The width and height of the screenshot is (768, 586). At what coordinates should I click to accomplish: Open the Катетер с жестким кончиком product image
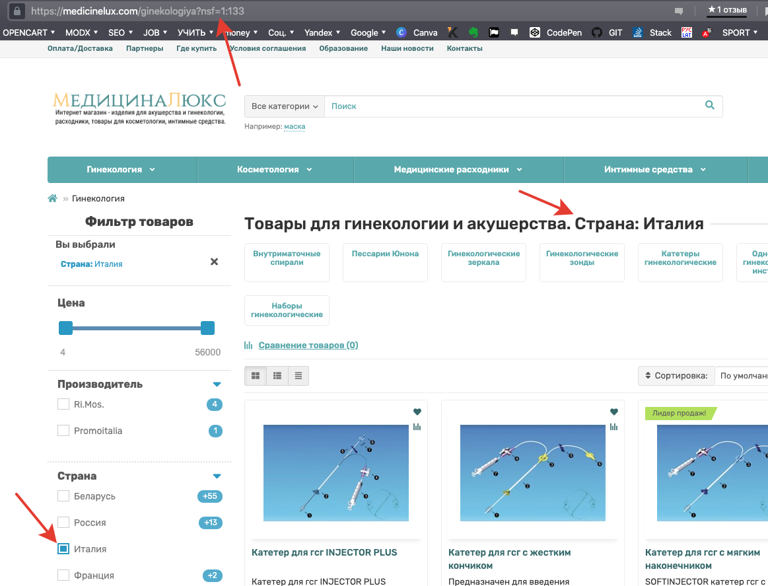[532, 473]
